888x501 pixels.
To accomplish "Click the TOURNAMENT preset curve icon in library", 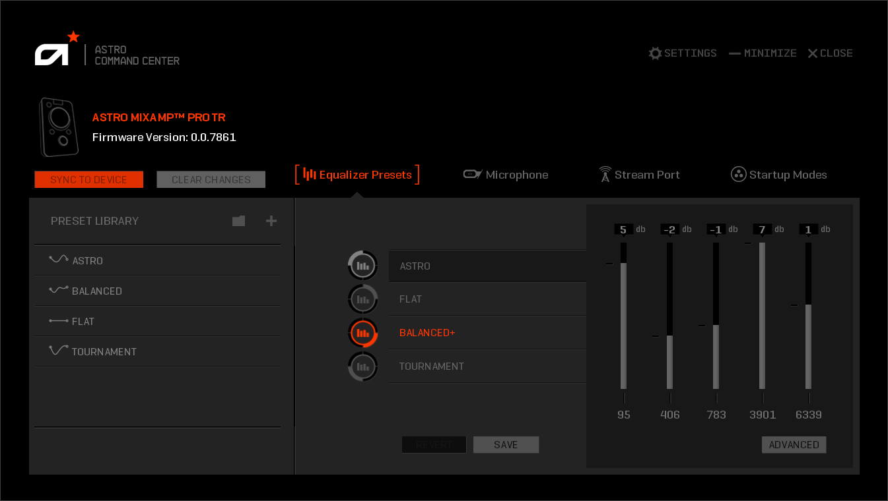I will tap(59, 351).
